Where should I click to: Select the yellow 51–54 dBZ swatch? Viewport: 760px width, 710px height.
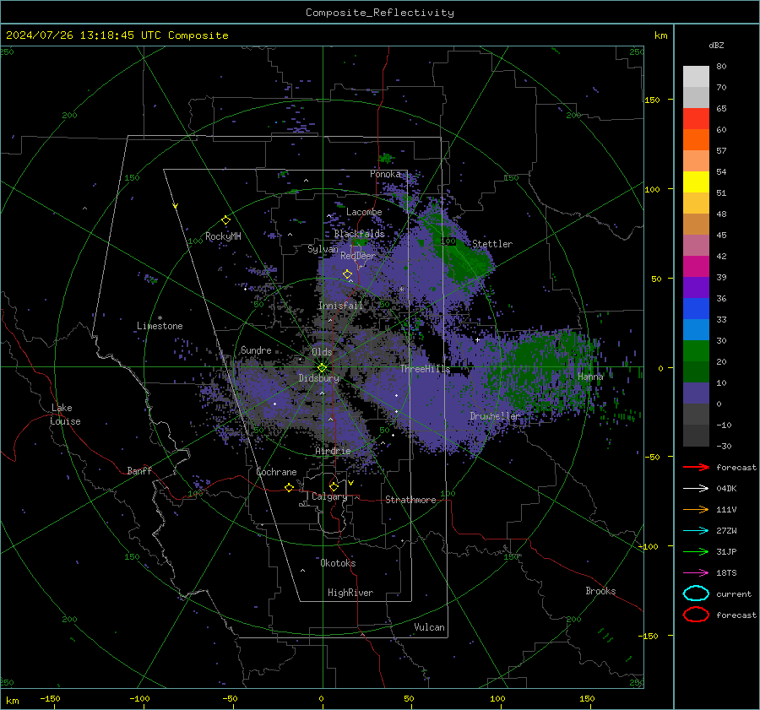[x=696, y=182]
